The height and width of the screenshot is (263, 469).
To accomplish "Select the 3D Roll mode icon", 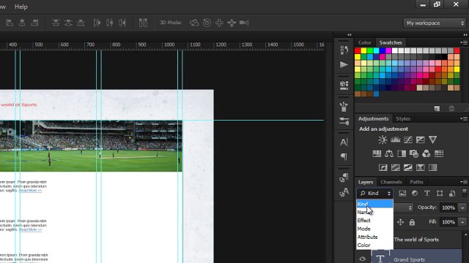I will click(x=207, y=23).
